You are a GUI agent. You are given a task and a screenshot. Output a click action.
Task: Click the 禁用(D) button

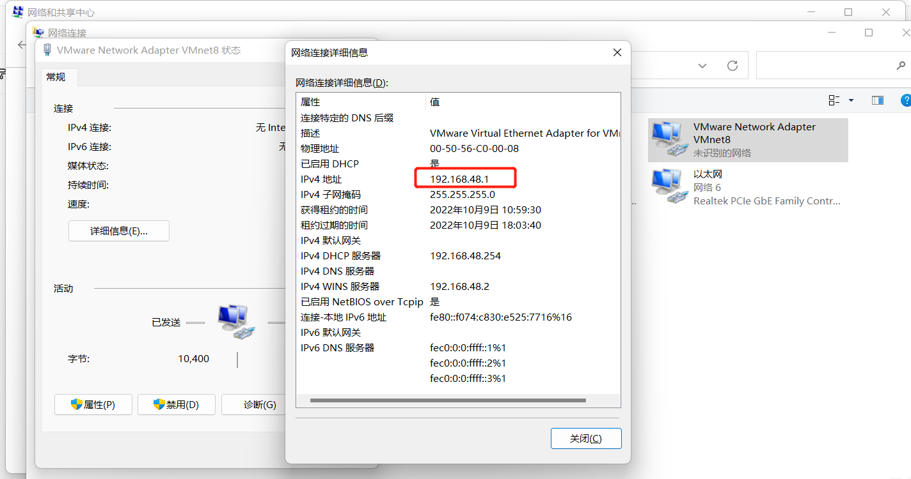177,405
